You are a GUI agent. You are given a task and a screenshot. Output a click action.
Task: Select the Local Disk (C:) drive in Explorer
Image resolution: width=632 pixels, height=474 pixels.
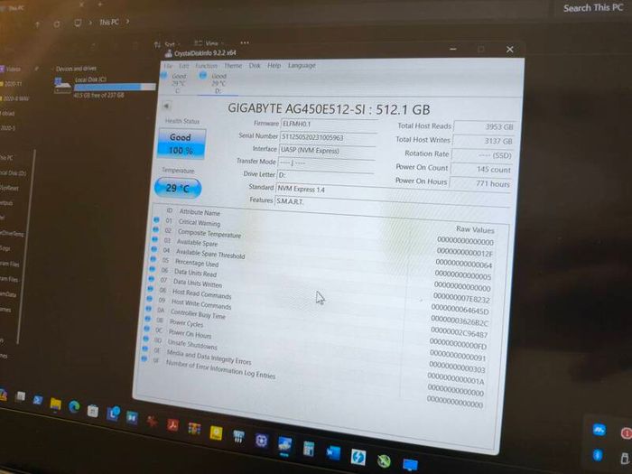point(105,87)
